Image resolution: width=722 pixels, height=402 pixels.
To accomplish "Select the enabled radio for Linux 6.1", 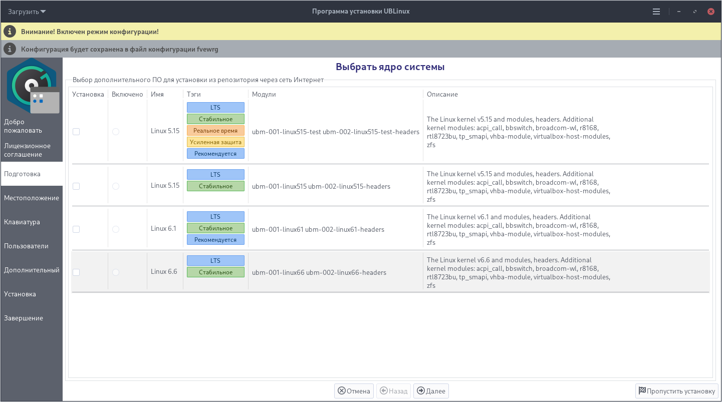I will [x=116, y=229].
